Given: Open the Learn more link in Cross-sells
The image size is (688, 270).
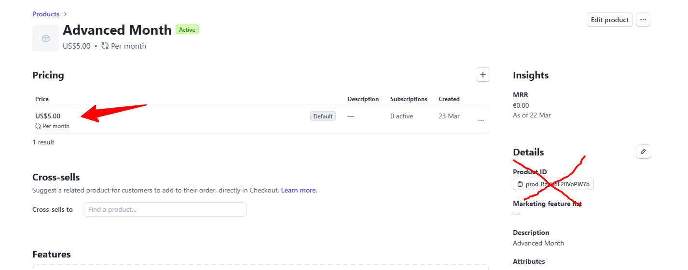Looking at the screenshot, I should (299, 190).
